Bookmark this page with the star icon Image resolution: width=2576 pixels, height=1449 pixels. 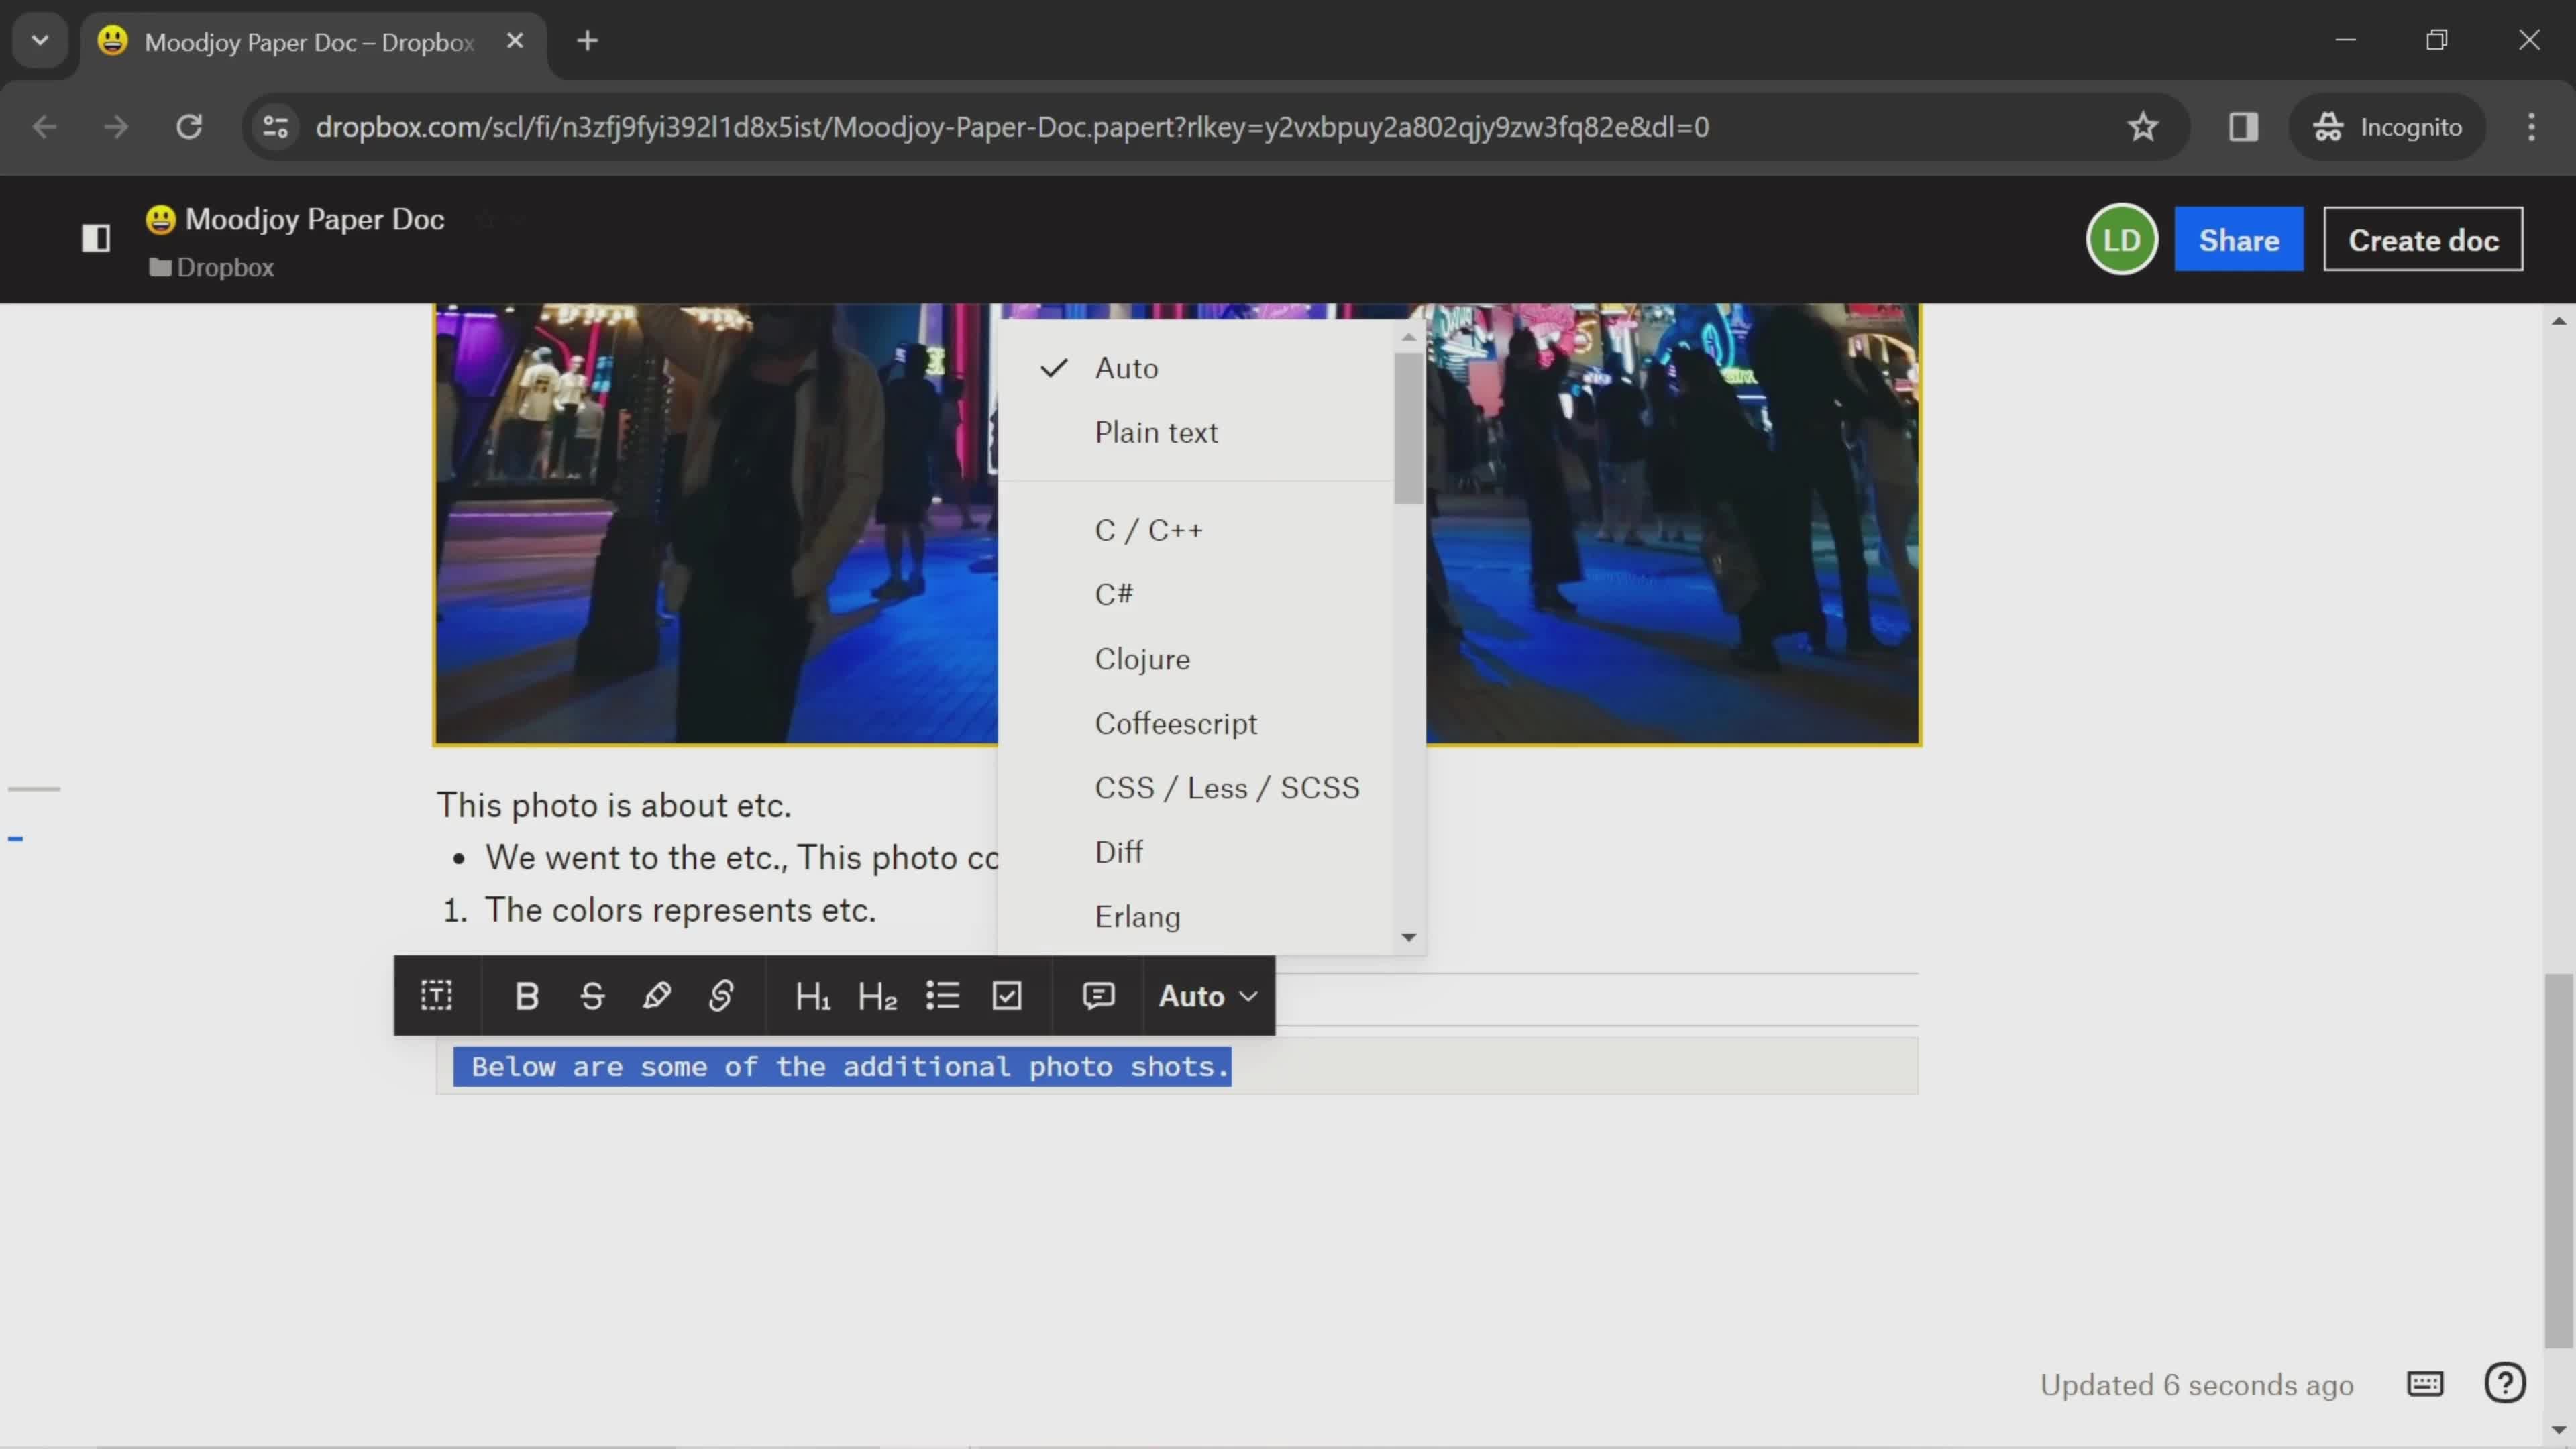pos(2142,127)
